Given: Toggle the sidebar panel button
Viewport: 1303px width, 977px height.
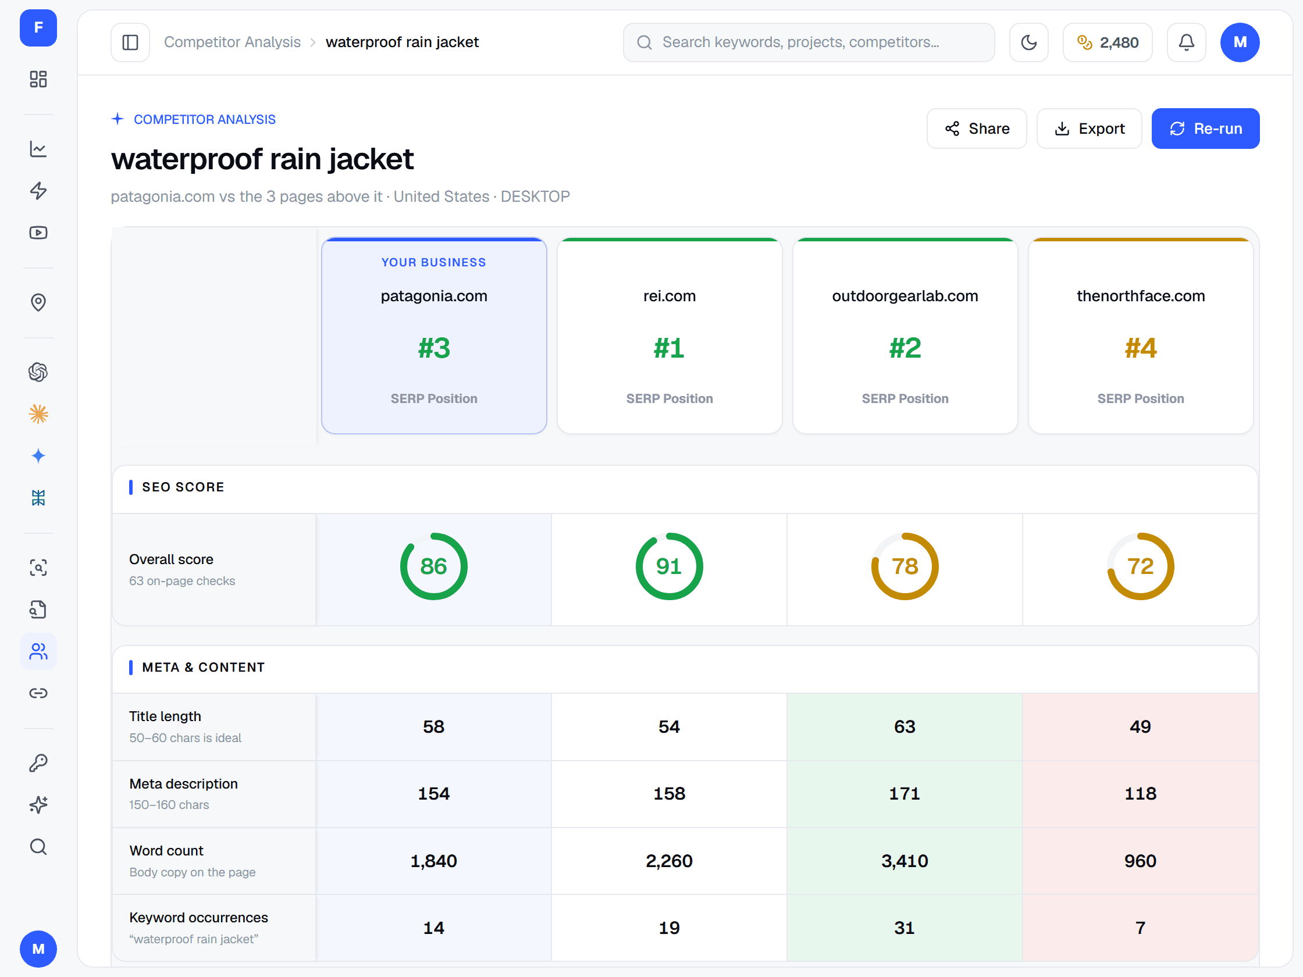Looking at the screenshot, I should (130, 42).
